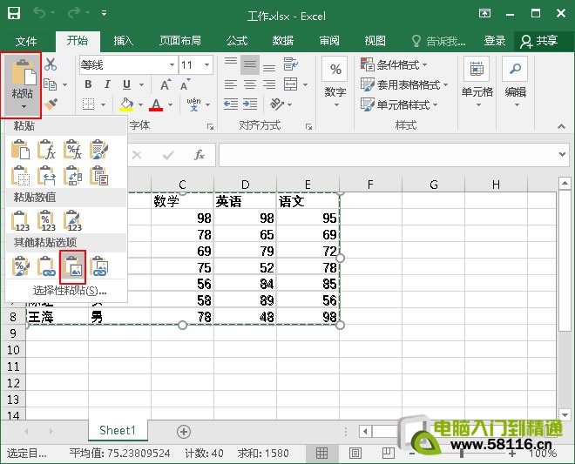575x464 pixels.
Task: Choose the Merge Conditional Formatting paste icon
Action: click(98, 176)
